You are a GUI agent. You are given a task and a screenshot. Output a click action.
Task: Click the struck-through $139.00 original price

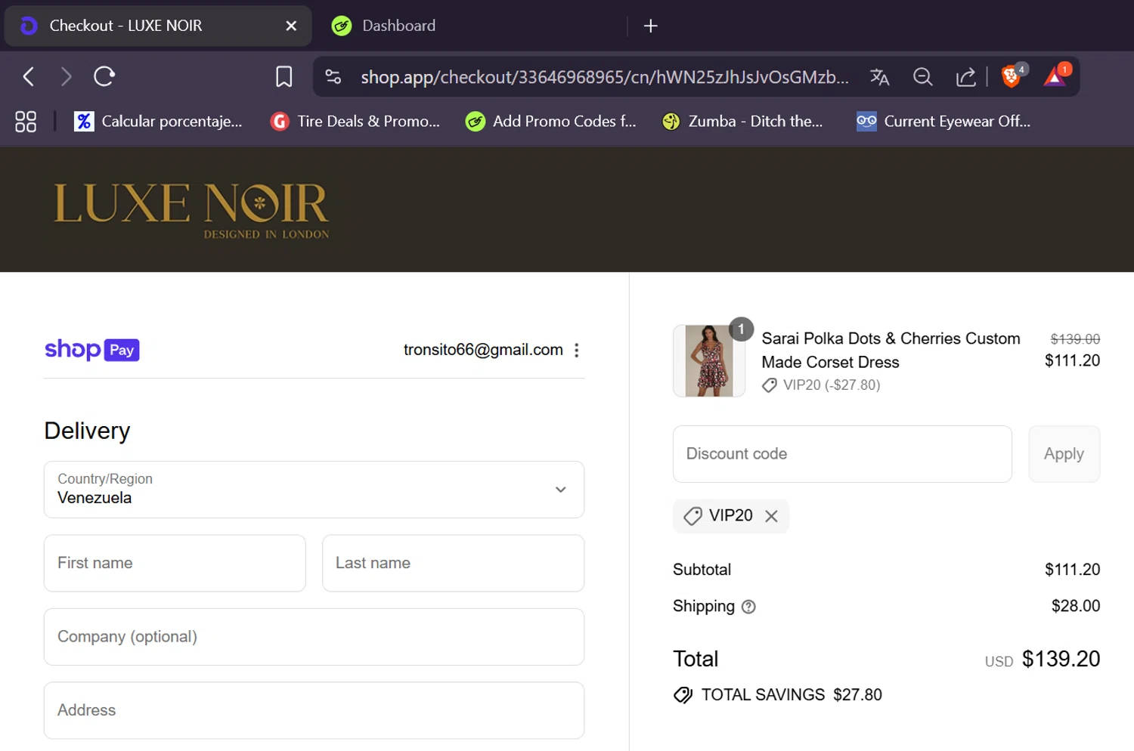pyautogui.click(x=1075, y=339)
